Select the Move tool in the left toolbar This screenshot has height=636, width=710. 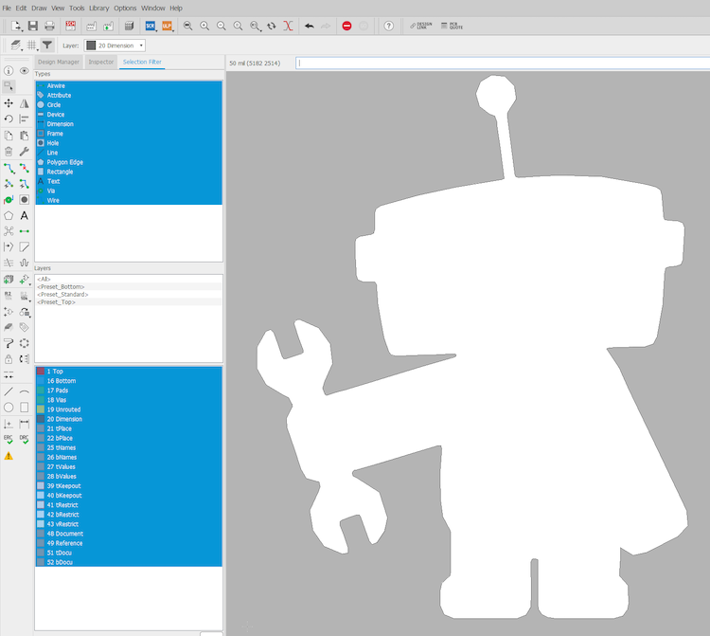coord(9,102)
